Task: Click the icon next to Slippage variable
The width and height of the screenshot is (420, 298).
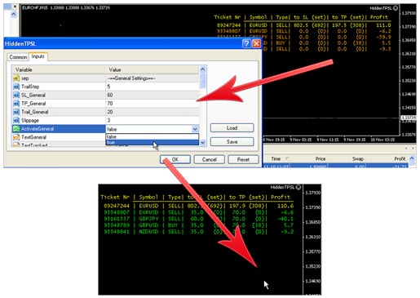Action: coord(16,121)
